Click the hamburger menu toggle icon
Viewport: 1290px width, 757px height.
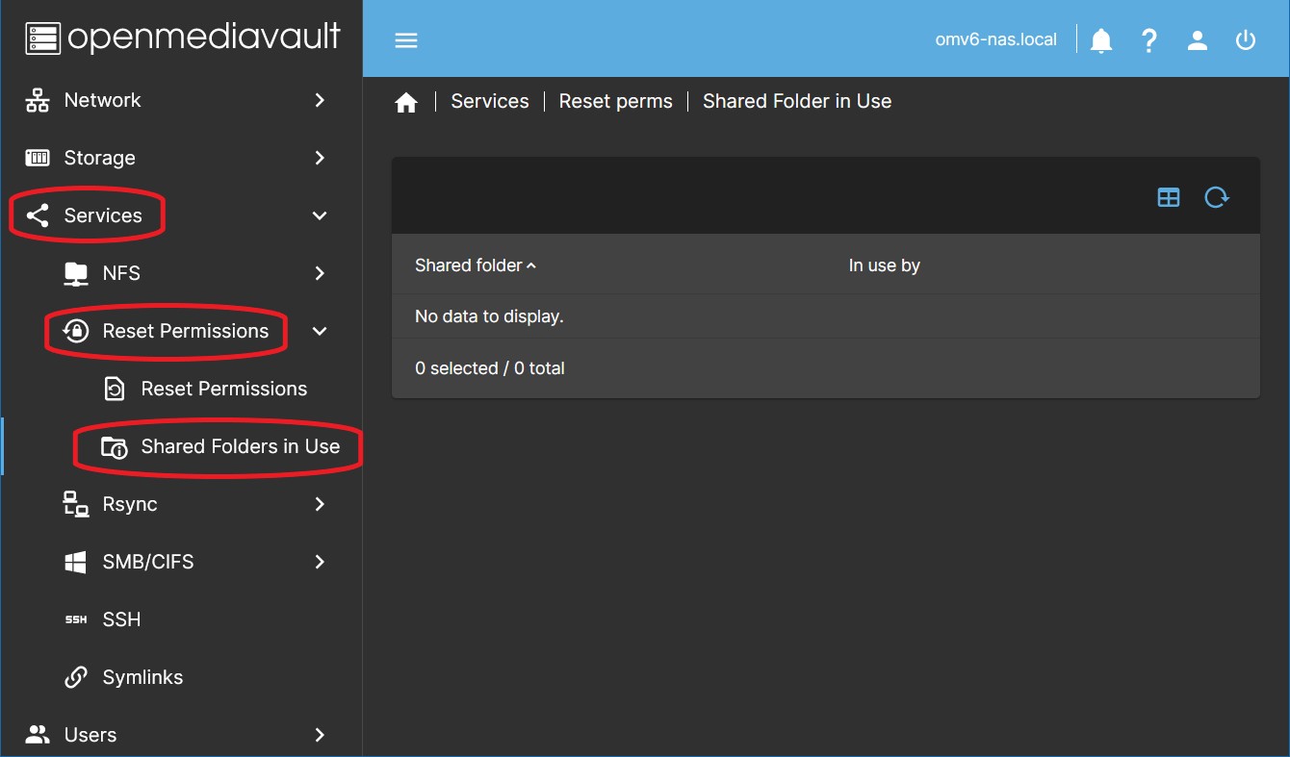[406, 40]
